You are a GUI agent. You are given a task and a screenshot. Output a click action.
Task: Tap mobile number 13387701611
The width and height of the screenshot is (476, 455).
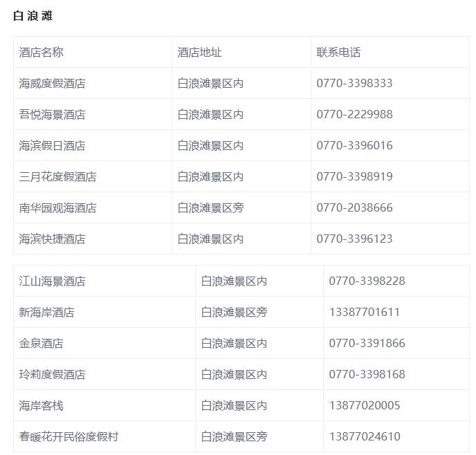click(364, 313)
